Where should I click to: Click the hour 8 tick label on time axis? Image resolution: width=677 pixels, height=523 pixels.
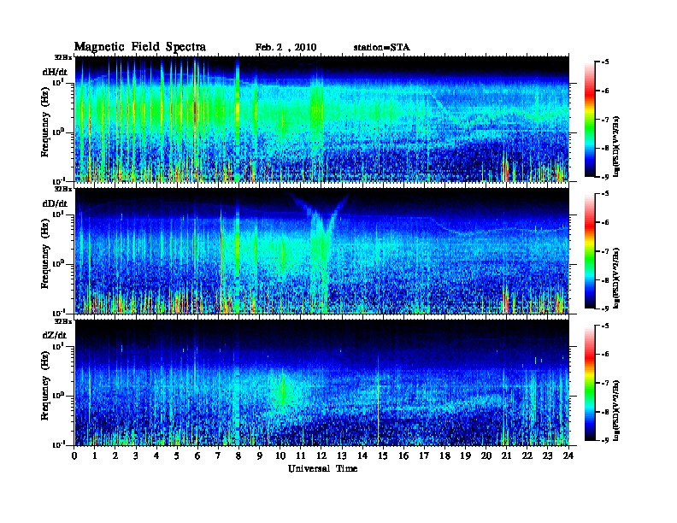click(x=238, y=455)
